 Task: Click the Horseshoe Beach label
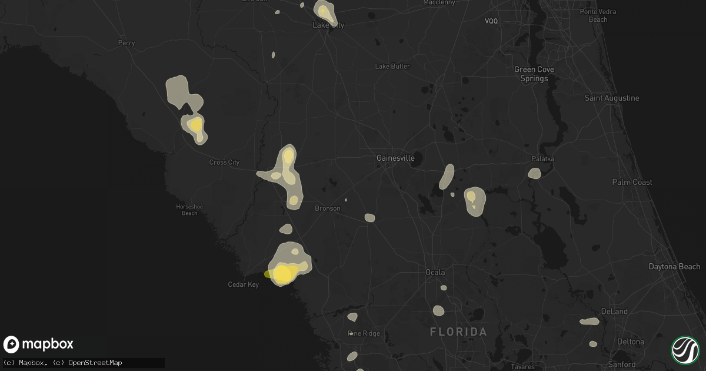[189, 210]
